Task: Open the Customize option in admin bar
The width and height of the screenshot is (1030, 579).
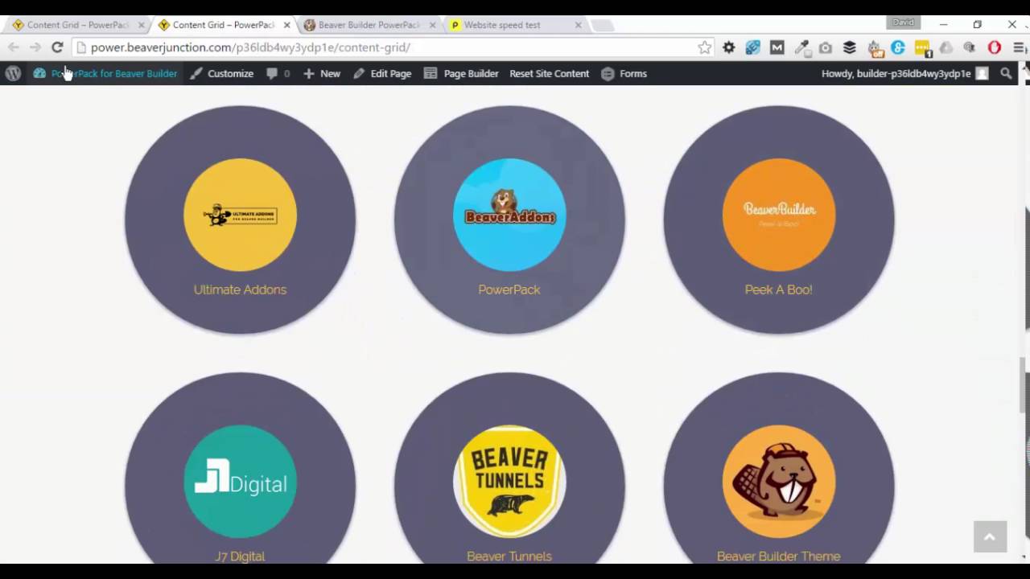Action: click(222, 73)
